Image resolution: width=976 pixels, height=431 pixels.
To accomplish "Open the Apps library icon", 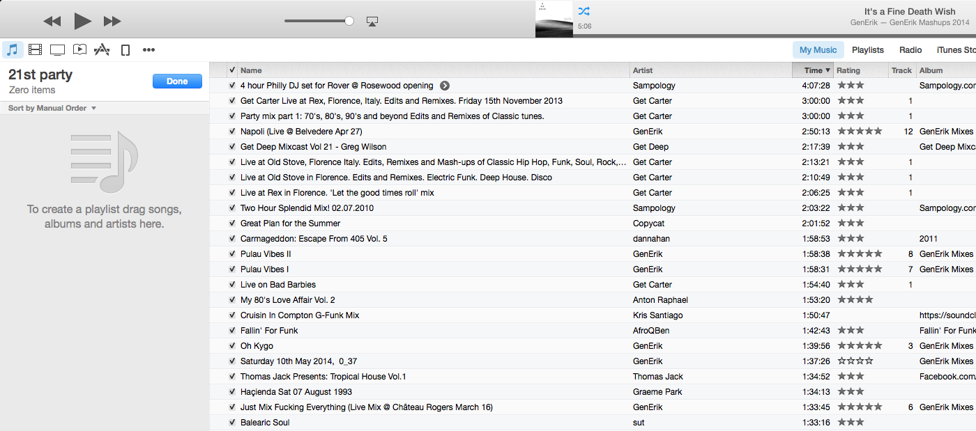I will pos(102,49).
